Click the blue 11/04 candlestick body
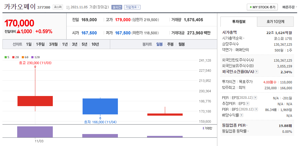299x146 pixels. coord(100,106)
